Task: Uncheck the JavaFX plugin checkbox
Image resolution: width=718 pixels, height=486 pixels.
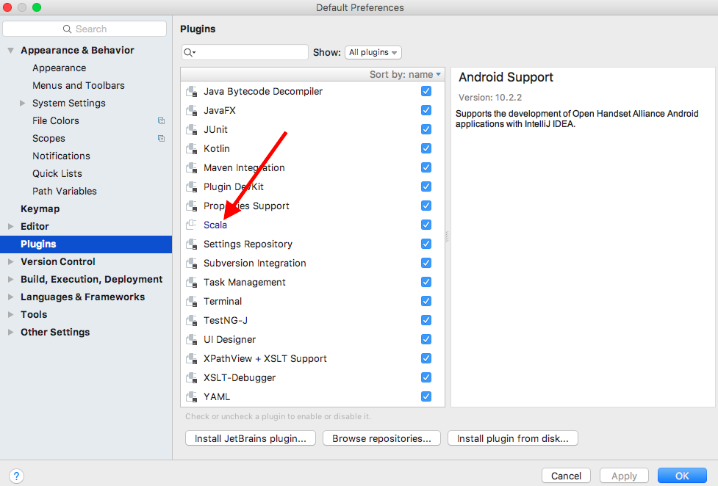Action: click(426, 110)
